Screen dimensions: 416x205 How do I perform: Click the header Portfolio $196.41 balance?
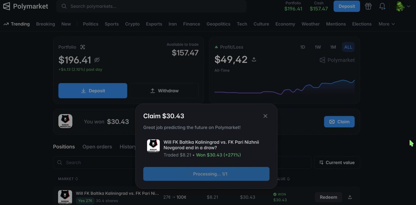coord(293,6)
